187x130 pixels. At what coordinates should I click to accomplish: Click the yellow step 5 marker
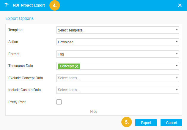point(127,122)
